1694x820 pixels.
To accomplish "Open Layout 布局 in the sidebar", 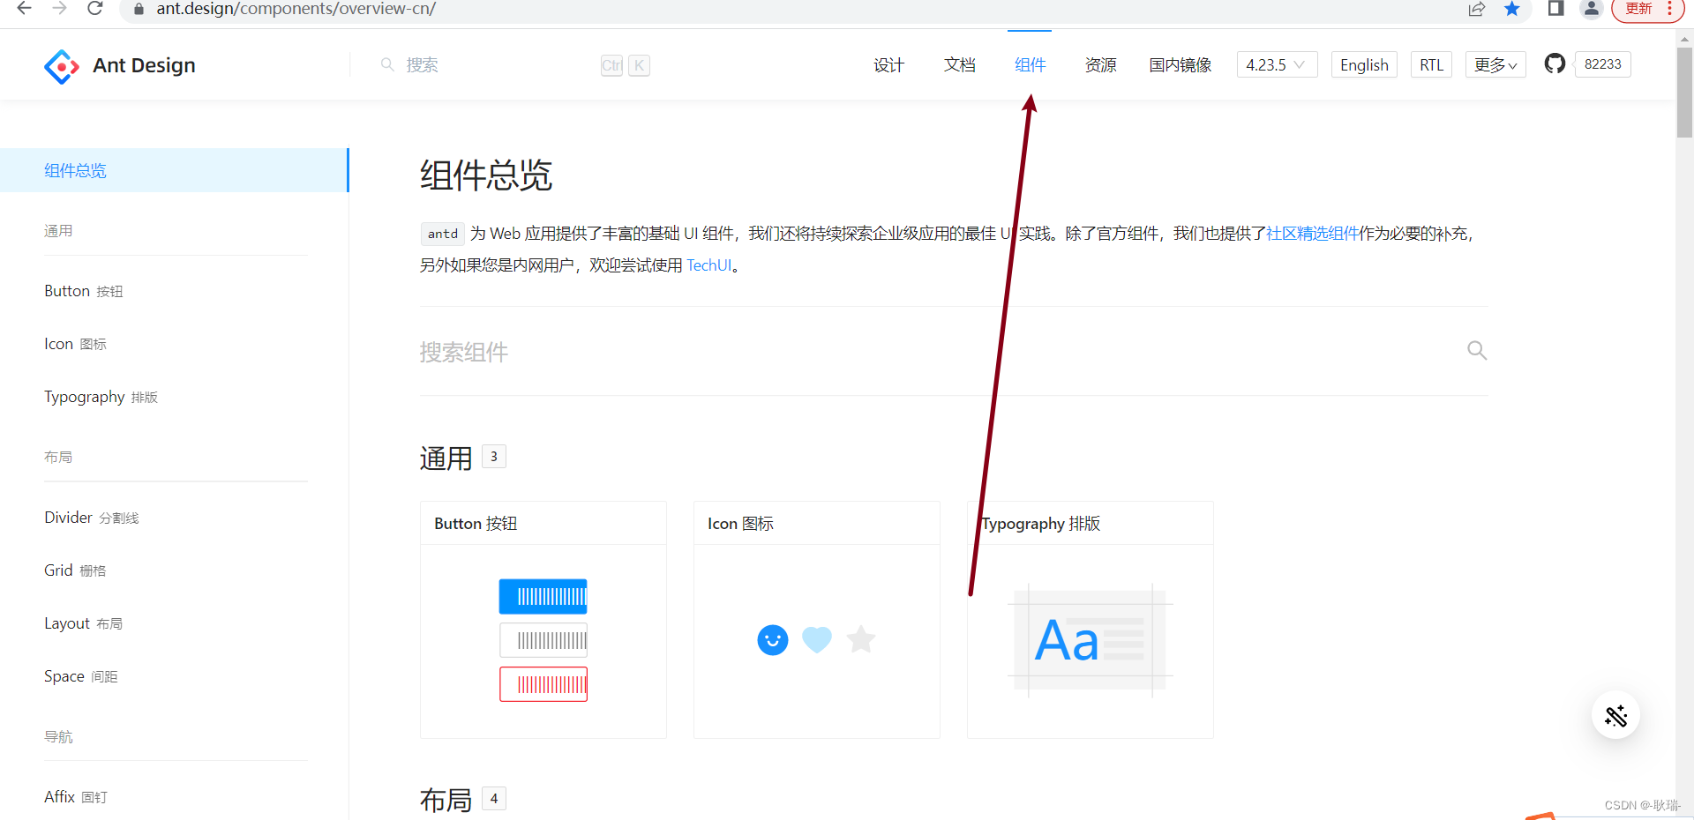I will (x=83, y=623).
